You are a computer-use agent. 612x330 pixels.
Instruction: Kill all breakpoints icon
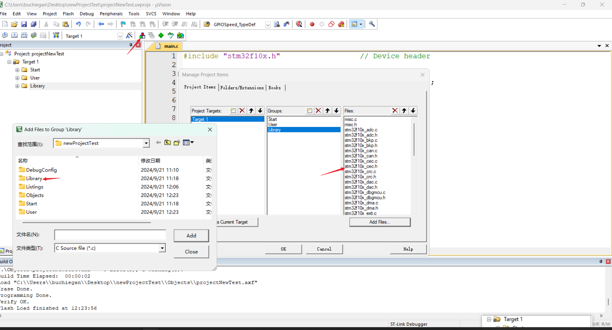(x=341, y=24)
